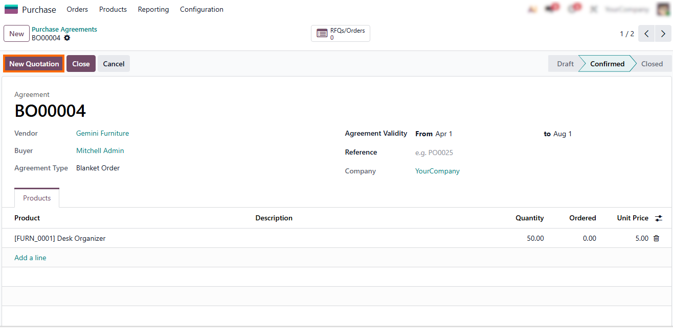
Task: Open the RFQs/Orders smart button
Action: pyautogui.click(x=340, y=34)
